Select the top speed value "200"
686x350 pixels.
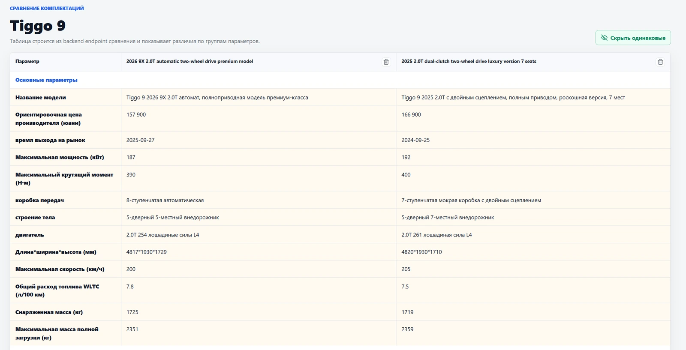click(131, 269)
